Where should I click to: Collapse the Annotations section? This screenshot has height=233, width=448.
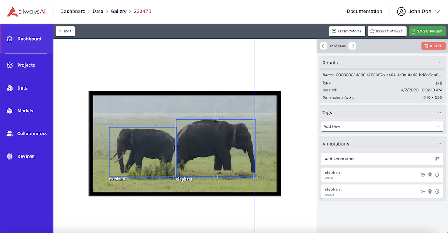coord(439,144)
